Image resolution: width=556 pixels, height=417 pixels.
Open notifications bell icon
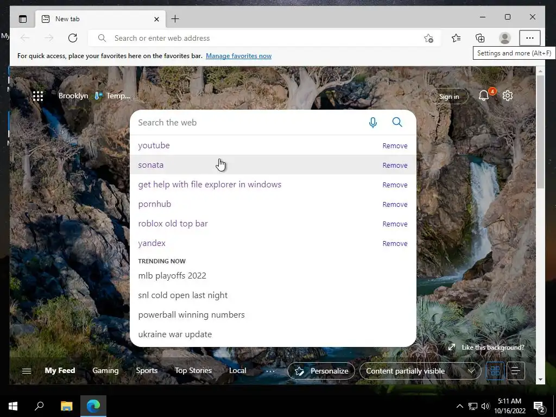(484, 96)
